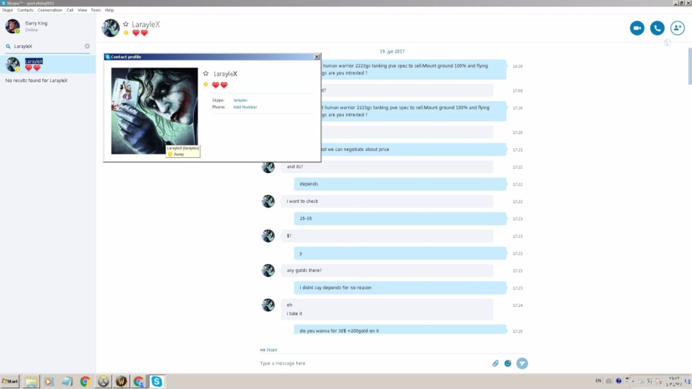Viewport: 692px width, 389px height.
Task: Click the 'laraylex' Skype name link
Action: click(241, 100)
